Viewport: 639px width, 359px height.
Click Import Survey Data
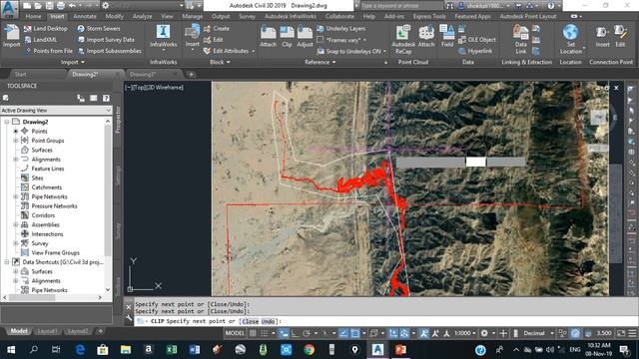click(106, 40)
